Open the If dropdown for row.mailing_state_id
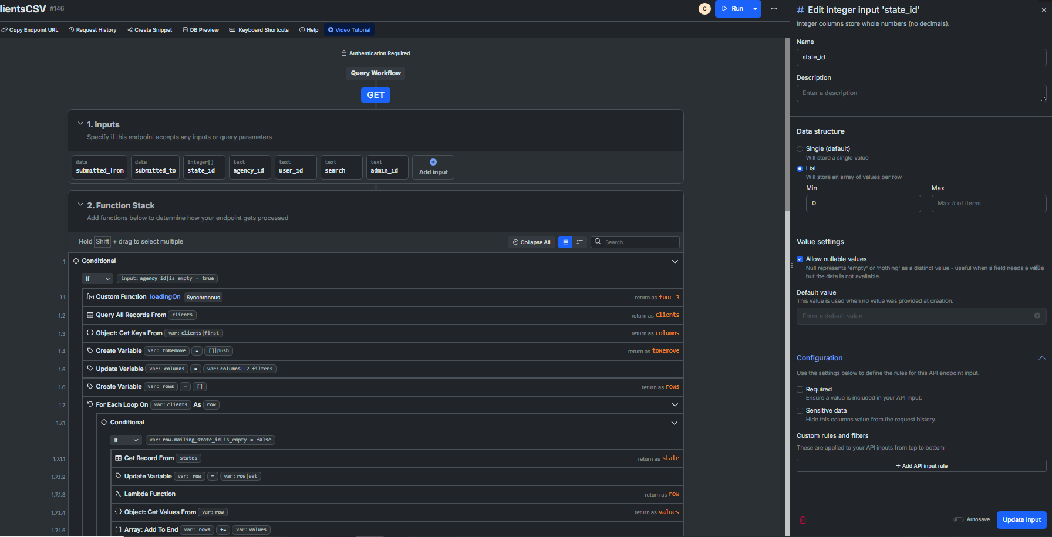The height and width of the screenshot is (537, 1052). (x=126, y=440)
